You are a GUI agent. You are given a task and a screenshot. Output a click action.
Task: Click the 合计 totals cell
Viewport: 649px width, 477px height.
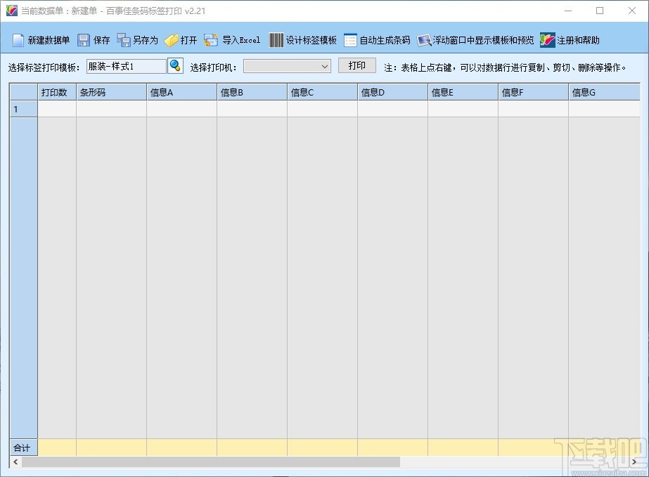tap(22, 447)
